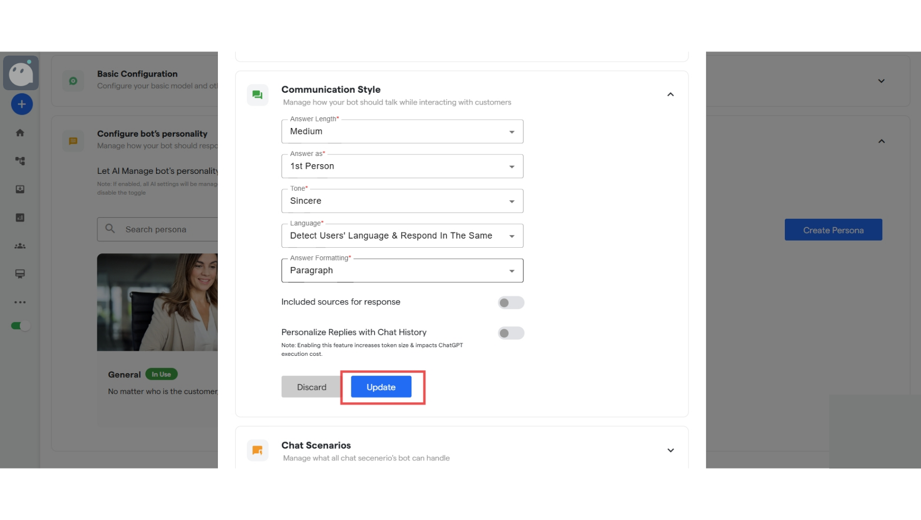Click the Communication Style heading
The width and height of the screenshot is (921, 520).
tap(331, 89)
